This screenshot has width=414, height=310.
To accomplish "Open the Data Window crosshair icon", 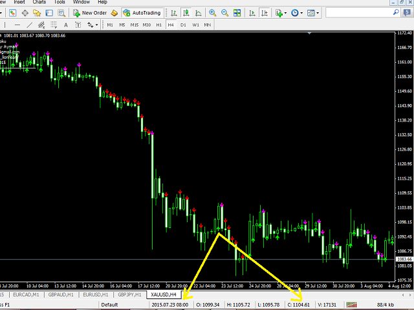I will (x=25, y=13).
